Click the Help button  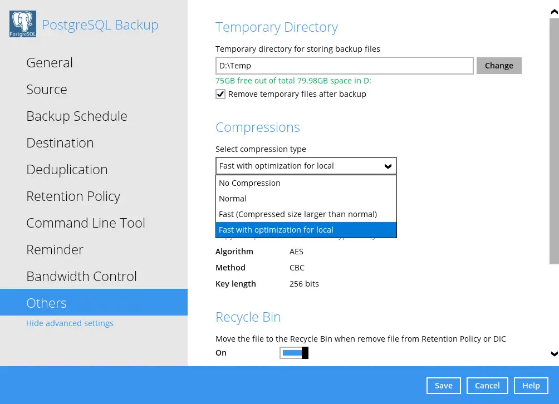click(531, 385)
